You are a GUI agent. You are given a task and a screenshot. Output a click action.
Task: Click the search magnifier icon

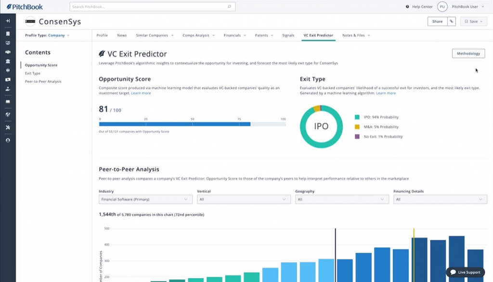pyautogui.click(x=229, y=7)
